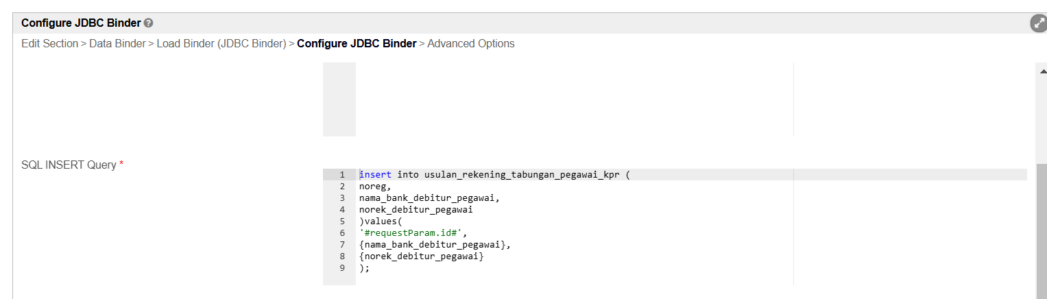Open help icon beside Configure JDBC Binder title
Viewport: 1047px width, 299px height.
click(x=148, y=23)
